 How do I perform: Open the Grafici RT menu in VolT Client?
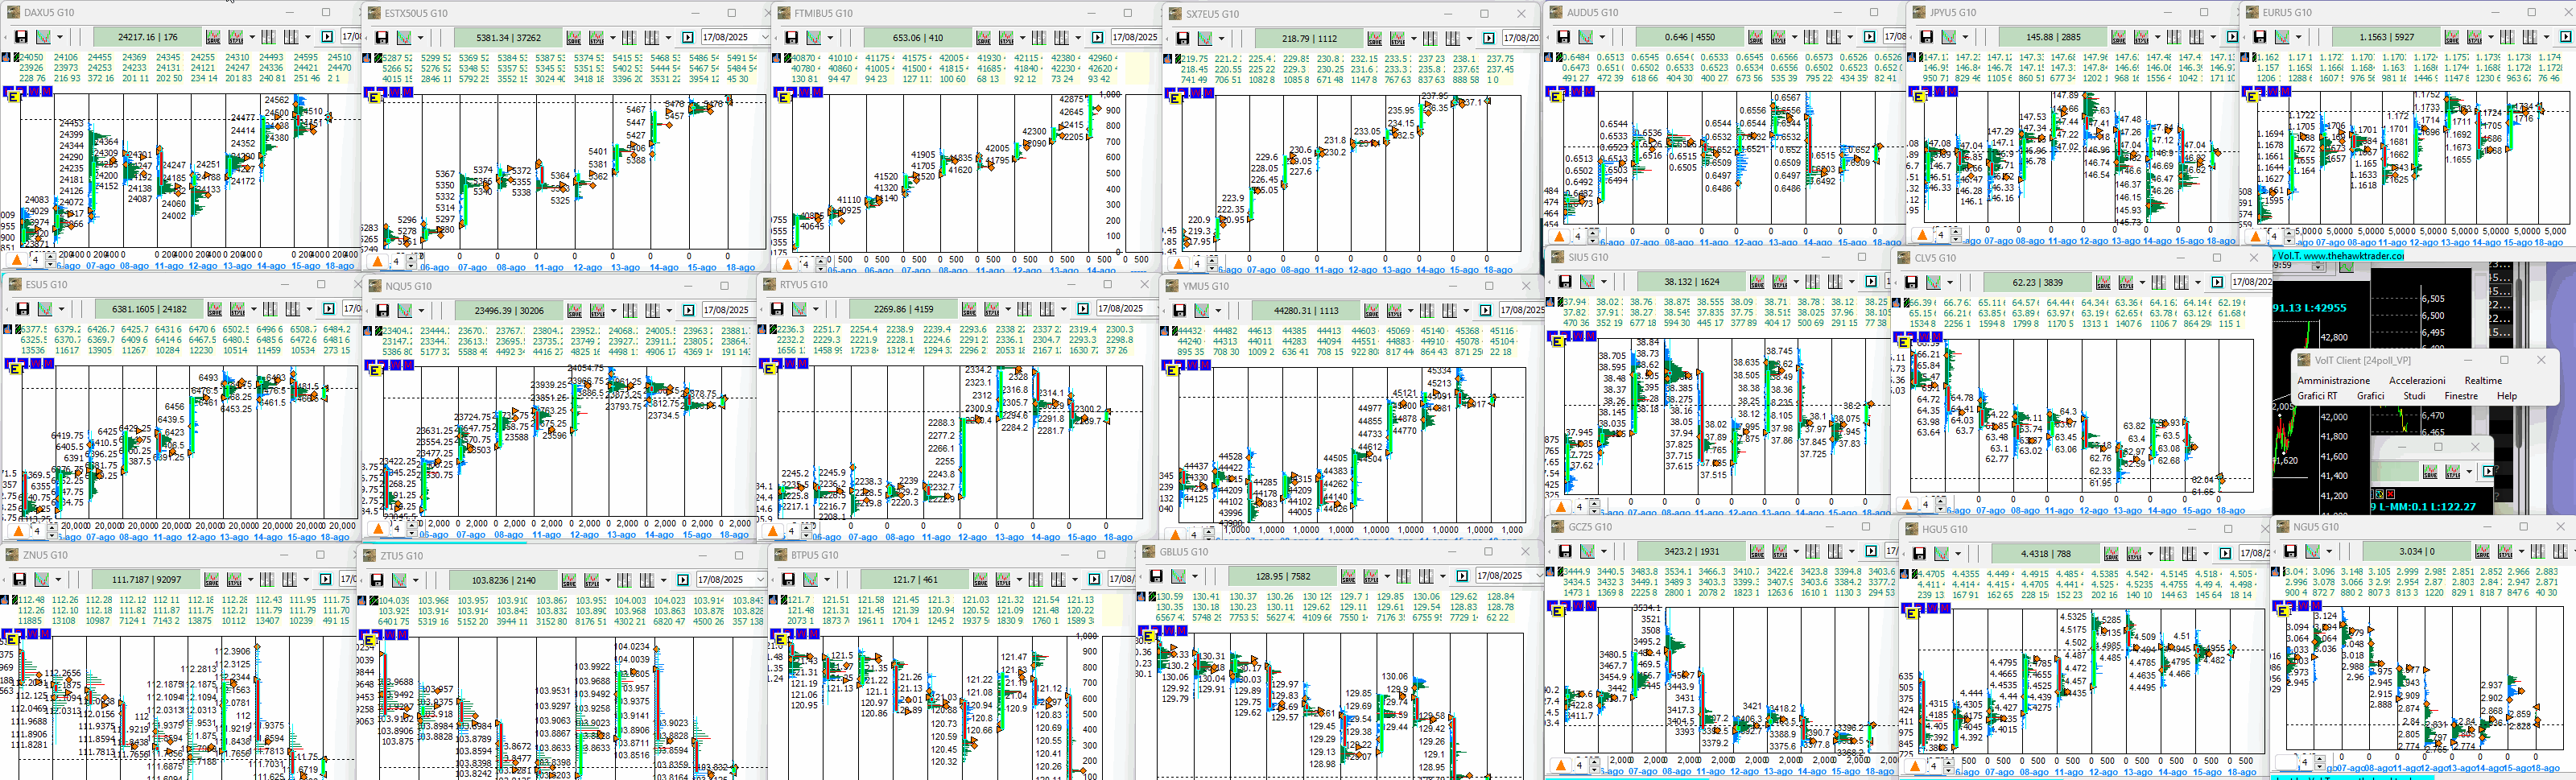coord(2317,396)
